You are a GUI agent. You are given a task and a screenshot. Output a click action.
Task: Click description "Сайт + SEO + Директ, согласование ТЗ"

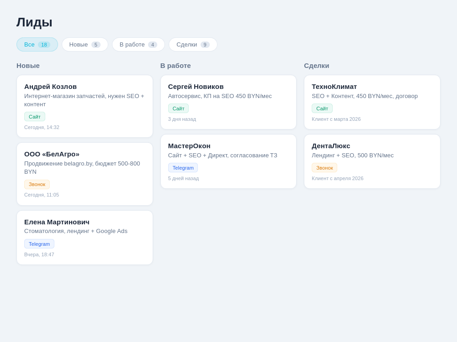[x=223, y=155]
